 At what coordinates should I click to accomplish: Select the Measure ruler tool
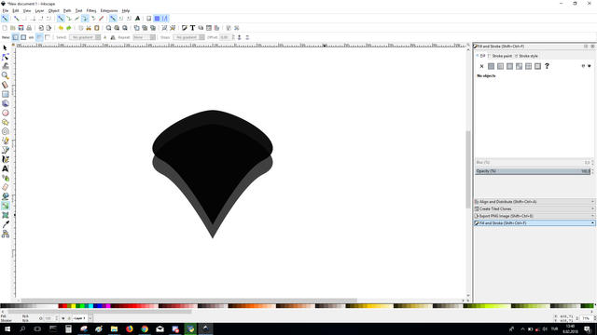[5, 85]
